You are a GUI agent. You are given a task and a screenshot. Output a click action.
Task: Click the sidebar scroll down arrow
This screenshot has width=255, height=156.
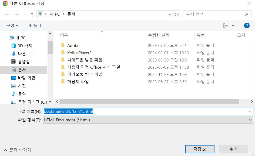[50, 101]
